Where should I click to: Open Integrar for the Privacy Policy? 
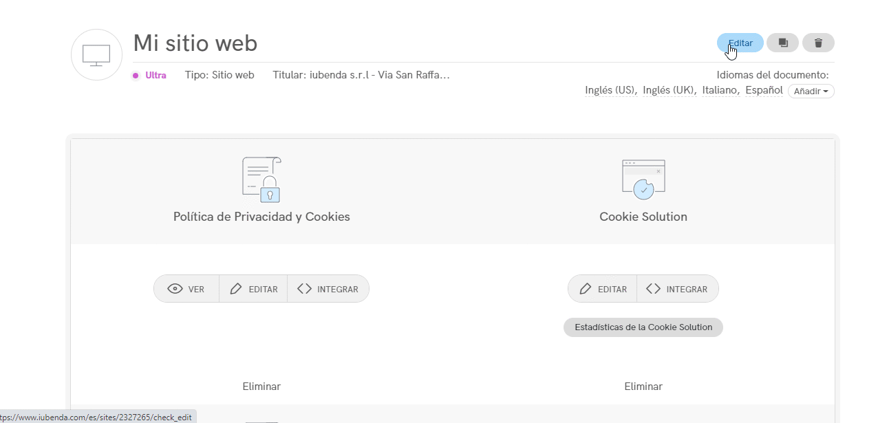(328, 289)
